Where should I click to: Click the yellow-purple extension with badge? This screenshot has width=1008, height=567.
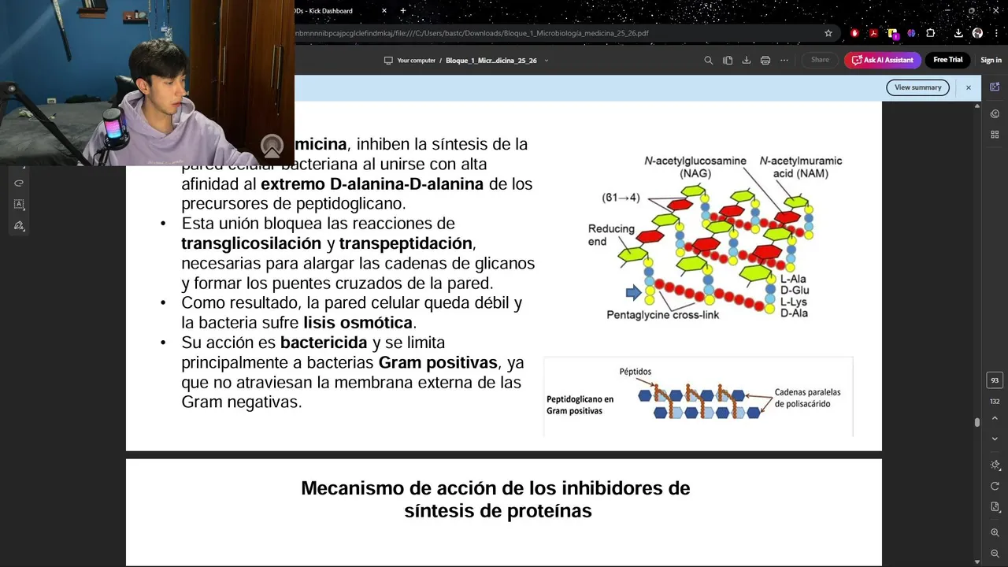892,33
